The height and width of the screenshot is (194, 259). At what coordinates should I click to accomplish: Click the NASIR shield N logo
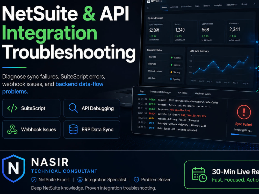[x=13, y=169]
